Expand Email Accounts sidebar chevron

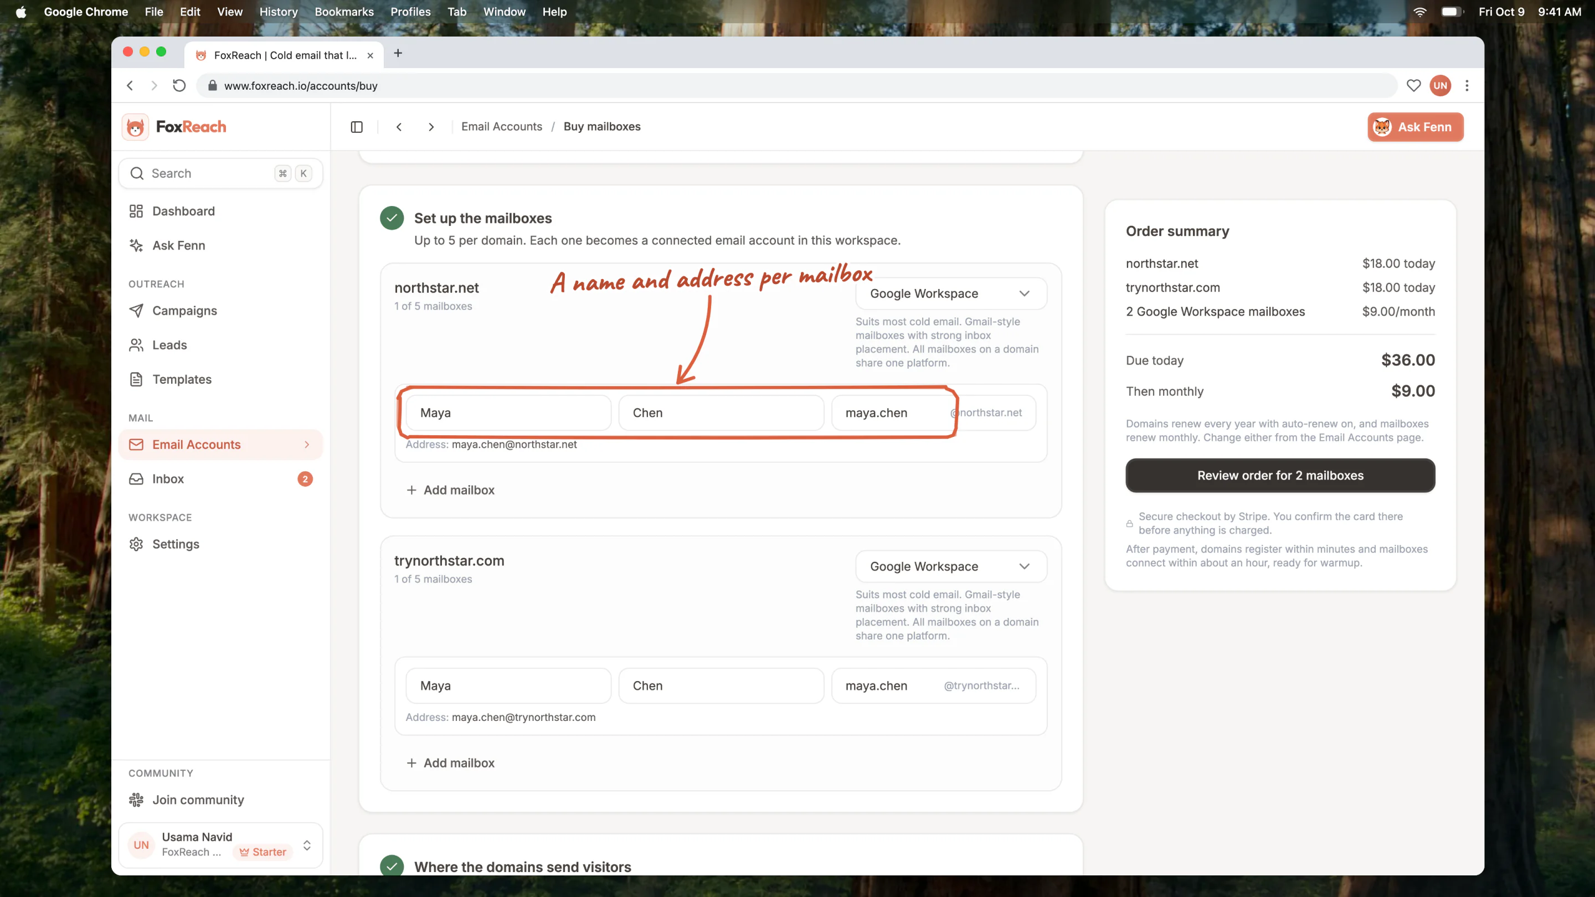pyautogui.click(x=307, y=445)
